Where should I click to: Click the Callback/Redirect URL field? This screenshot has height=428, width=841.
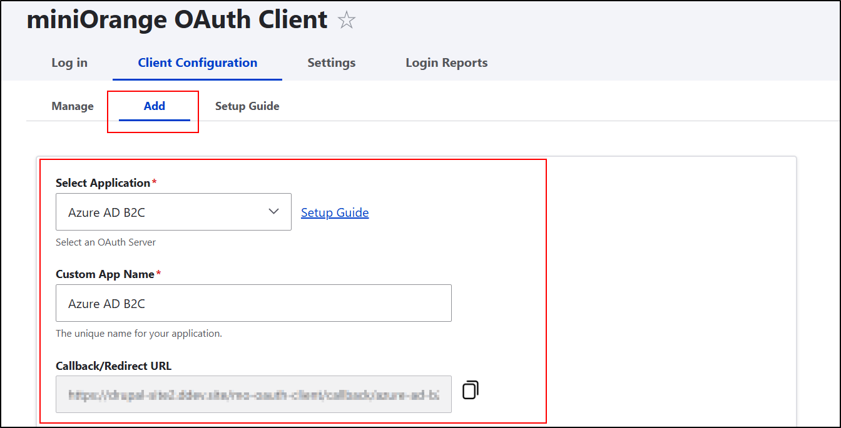coord(253,394)
